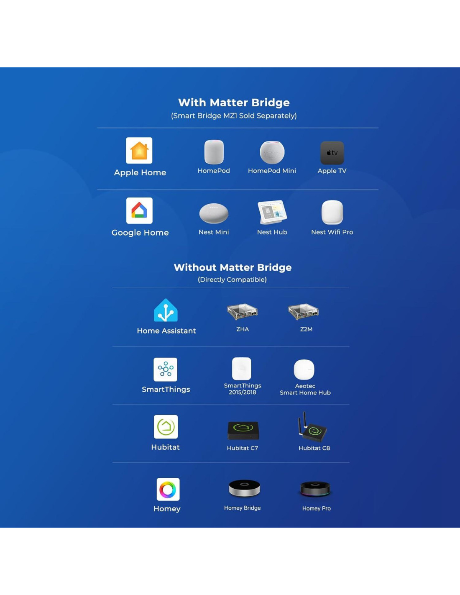Screen dimensions: 460x595
Task: Select the Aeotec Smart Home Hub image
Action: (304, 369)
